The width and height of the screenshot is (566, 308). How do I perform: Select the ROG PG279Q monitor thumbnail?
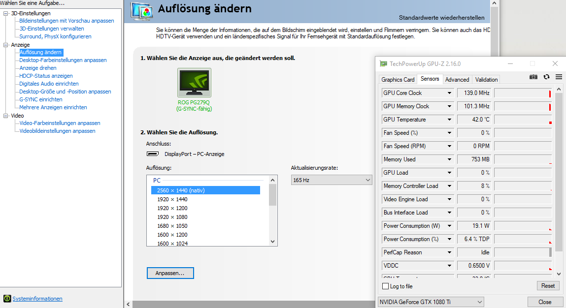(x=194, y=83)
